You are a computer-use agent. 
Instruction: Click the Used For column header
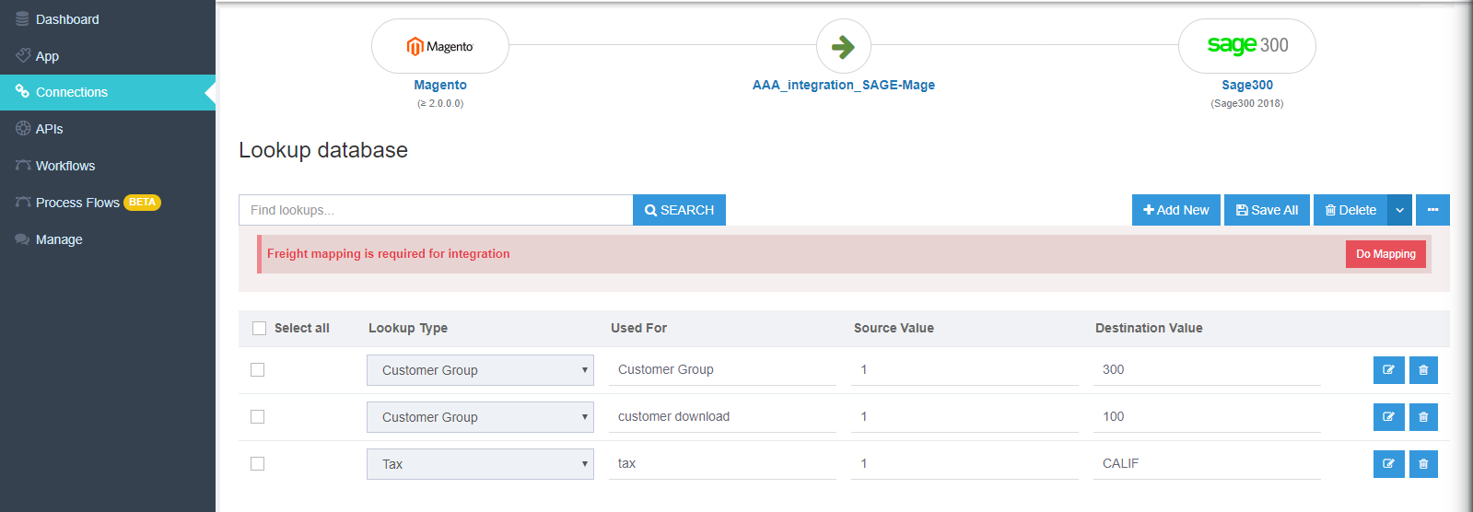638,328
